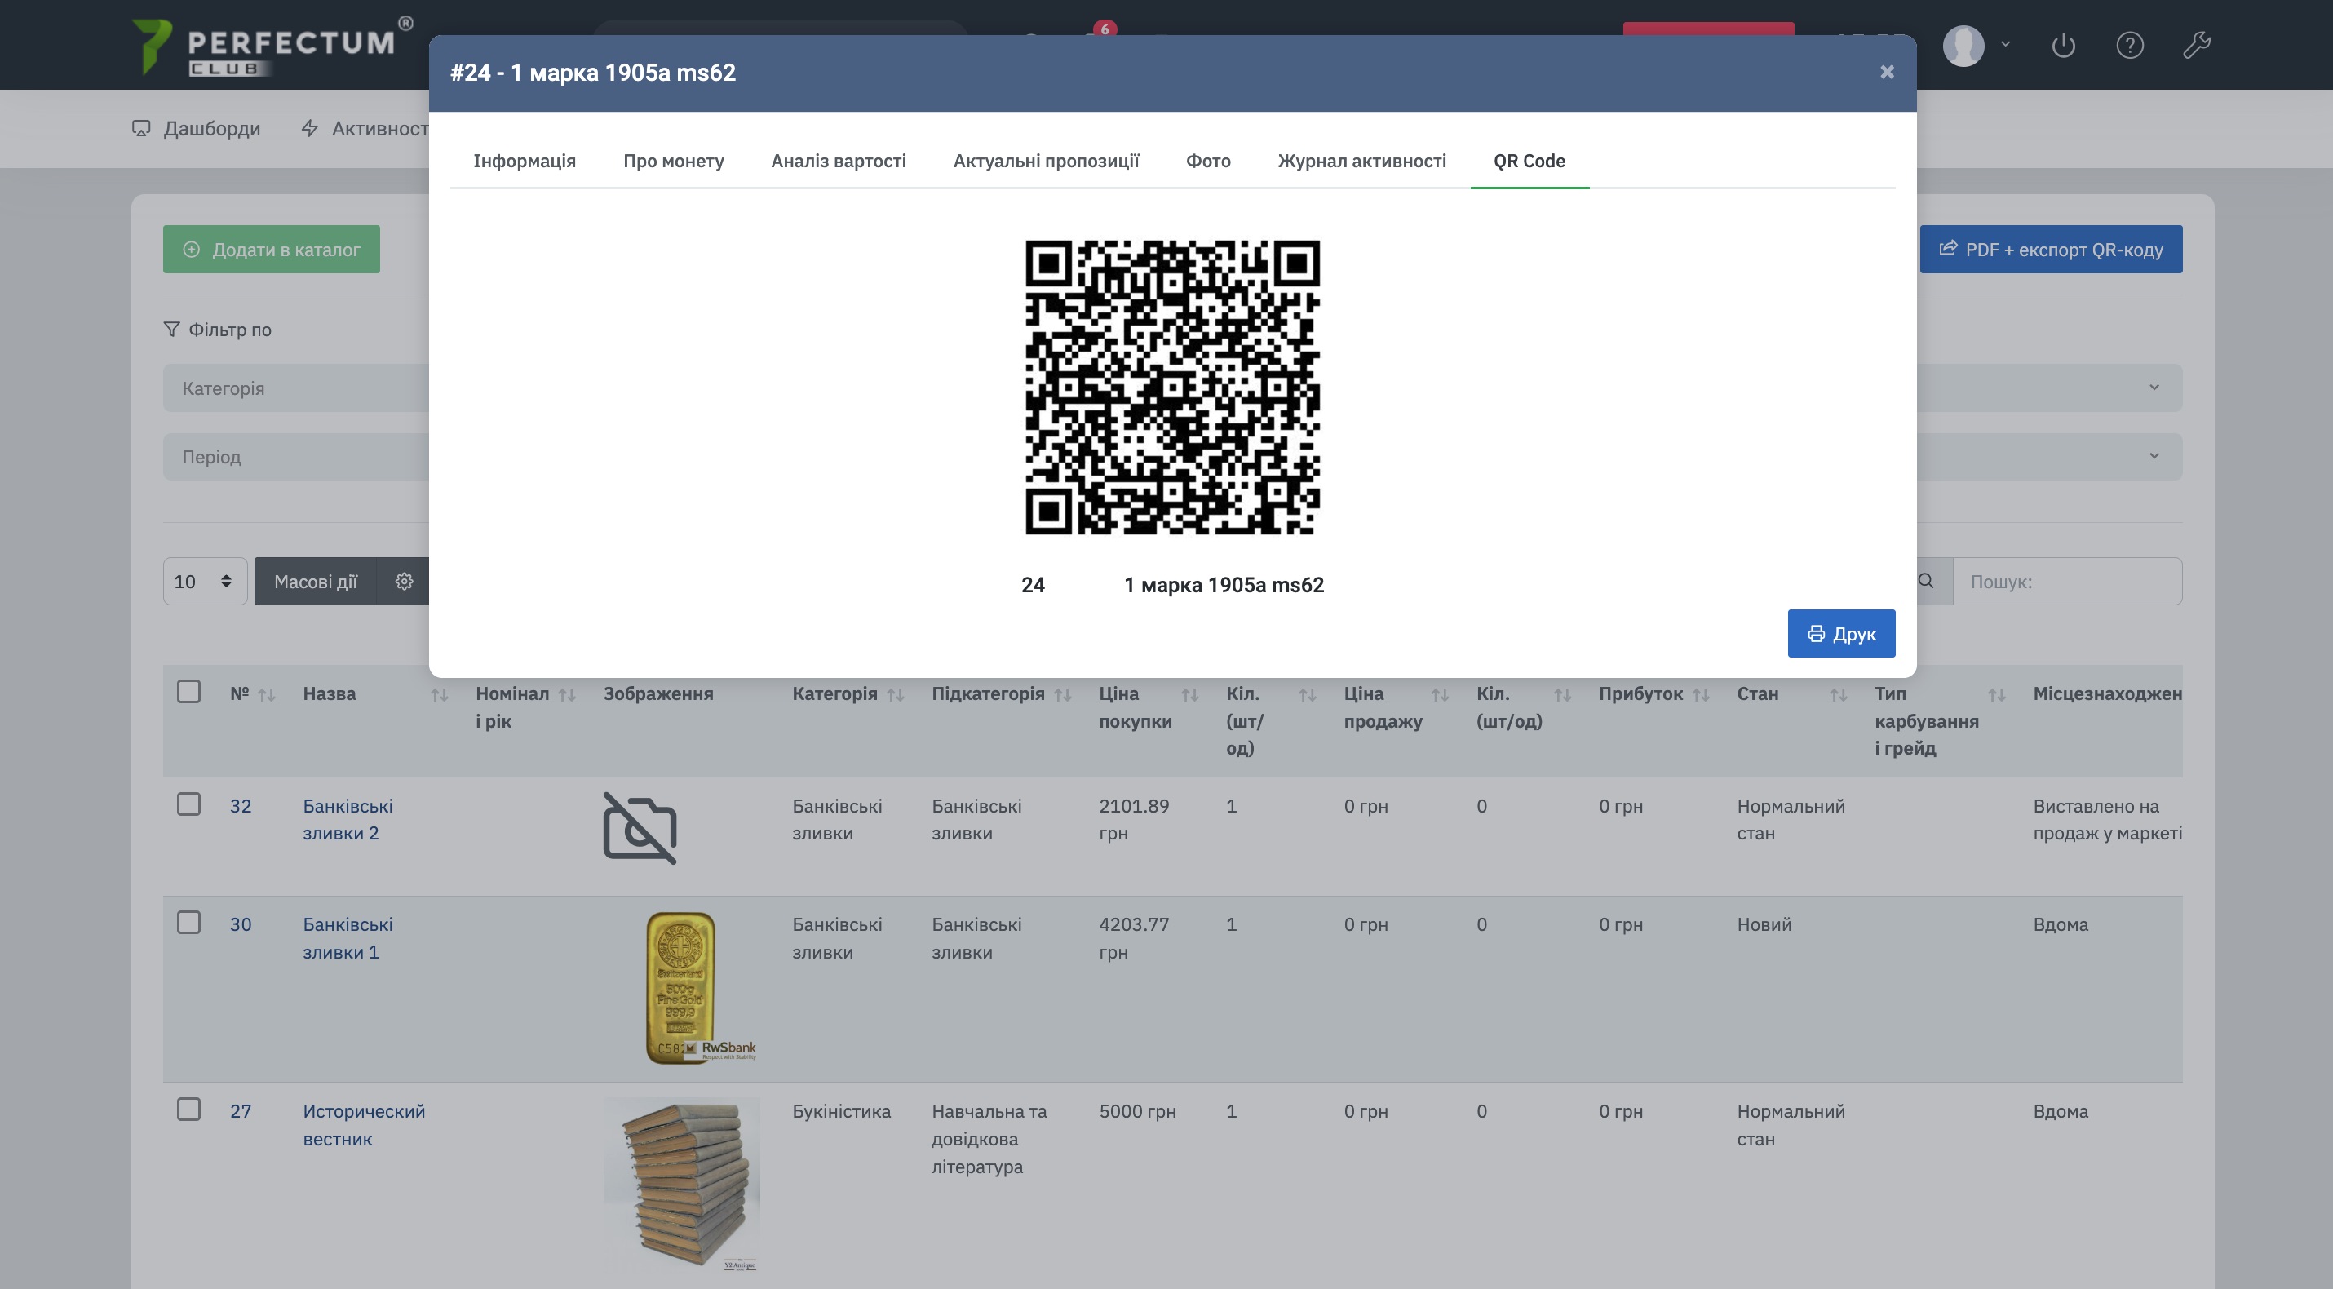The width and height of the screenshot is (2333, 1289).
Task: Toggle the select-all header checkbox
Action: (188, 692)
